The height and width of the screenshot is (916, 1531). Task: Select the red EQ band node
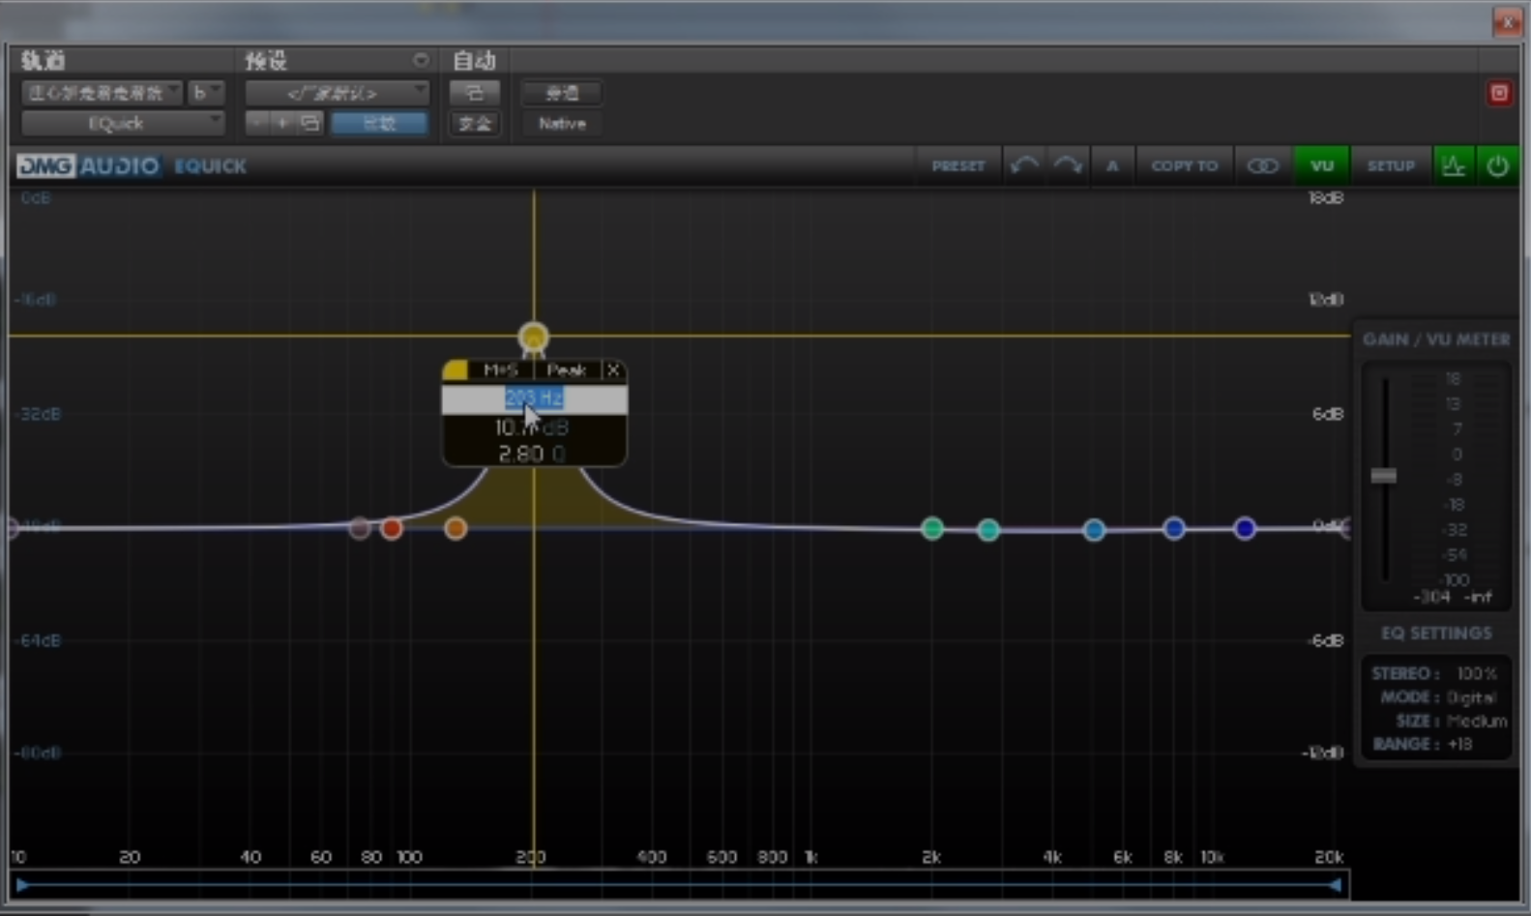coord(392,528)
